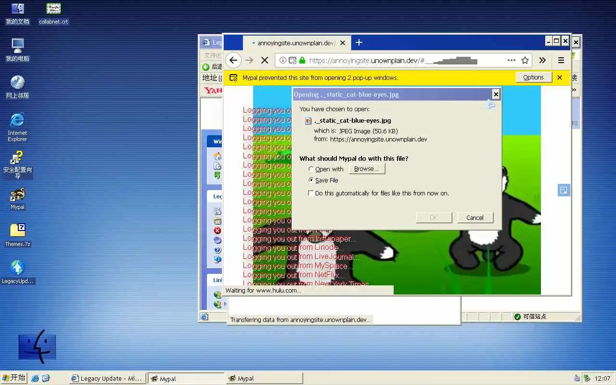Click the tray icon immediately left of the 12:07 clock
The height and width of the screenshot is (385, 616).
pyautogui.click(x=587, y=378)
